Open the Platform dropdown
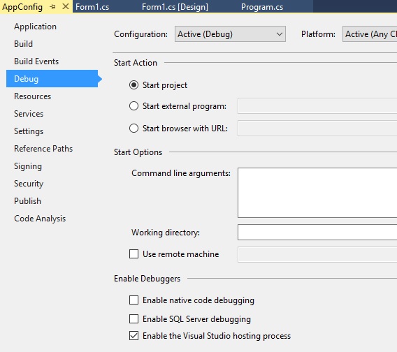 [x=370, y=34]
